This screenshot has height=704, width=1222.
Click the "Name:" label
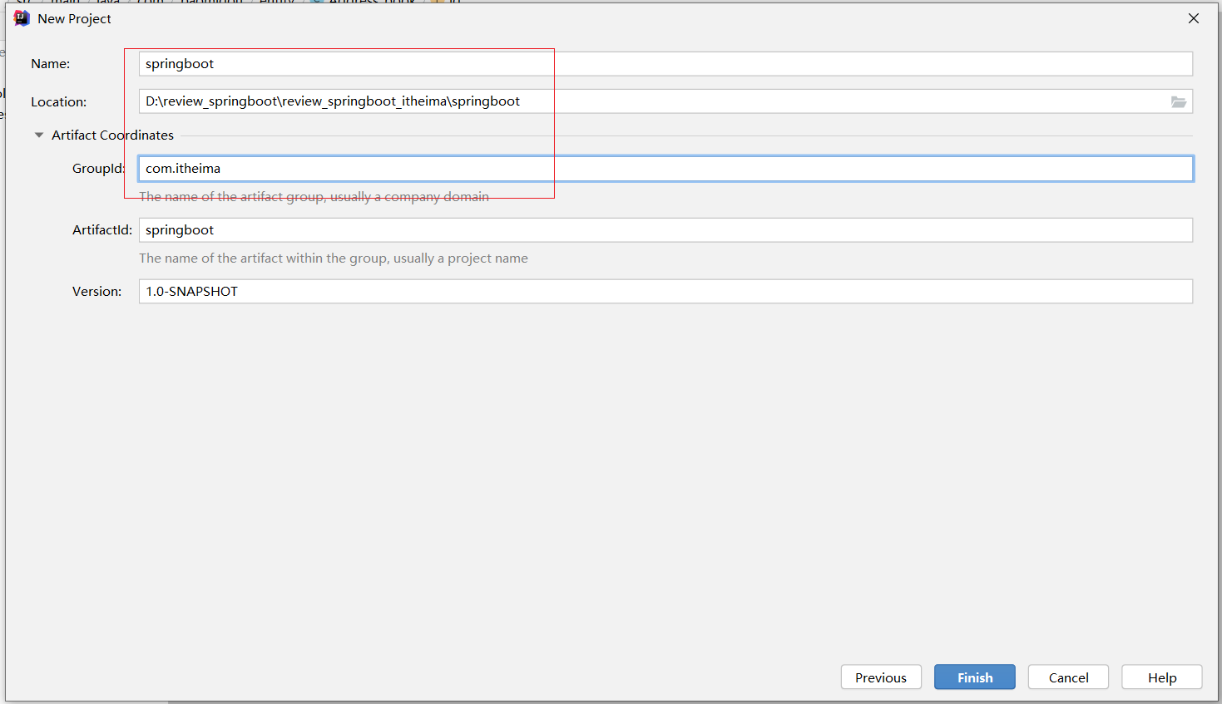51,64
